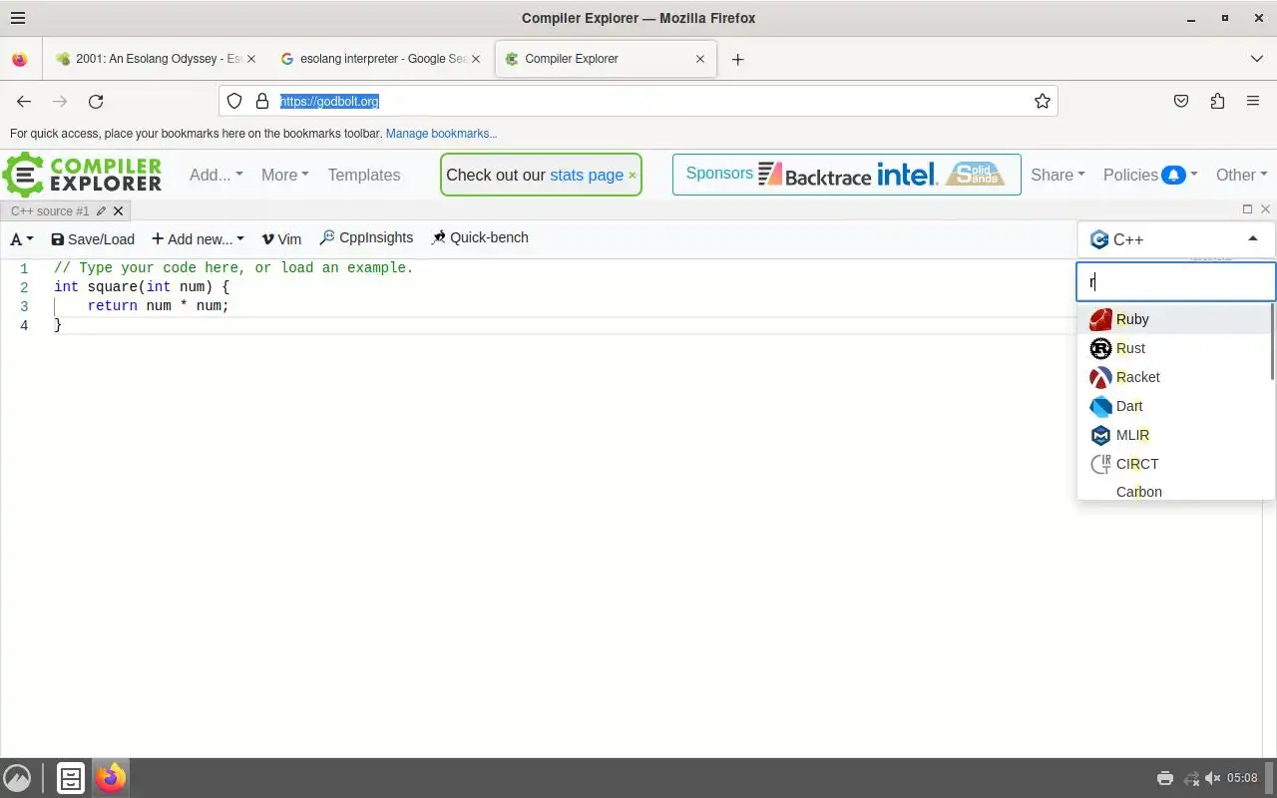Open the network connection tray icon
The width and height of the screenshot is (1277, 798).
pos(1191,778)
